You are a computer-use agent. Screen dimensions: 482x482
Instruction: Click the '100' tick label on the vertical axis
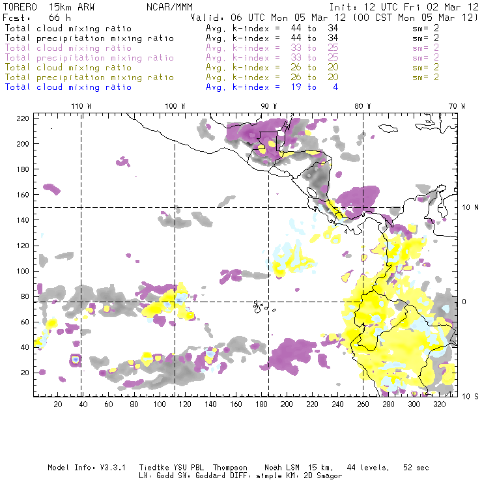pyautogui.click(x=23, y=271)
